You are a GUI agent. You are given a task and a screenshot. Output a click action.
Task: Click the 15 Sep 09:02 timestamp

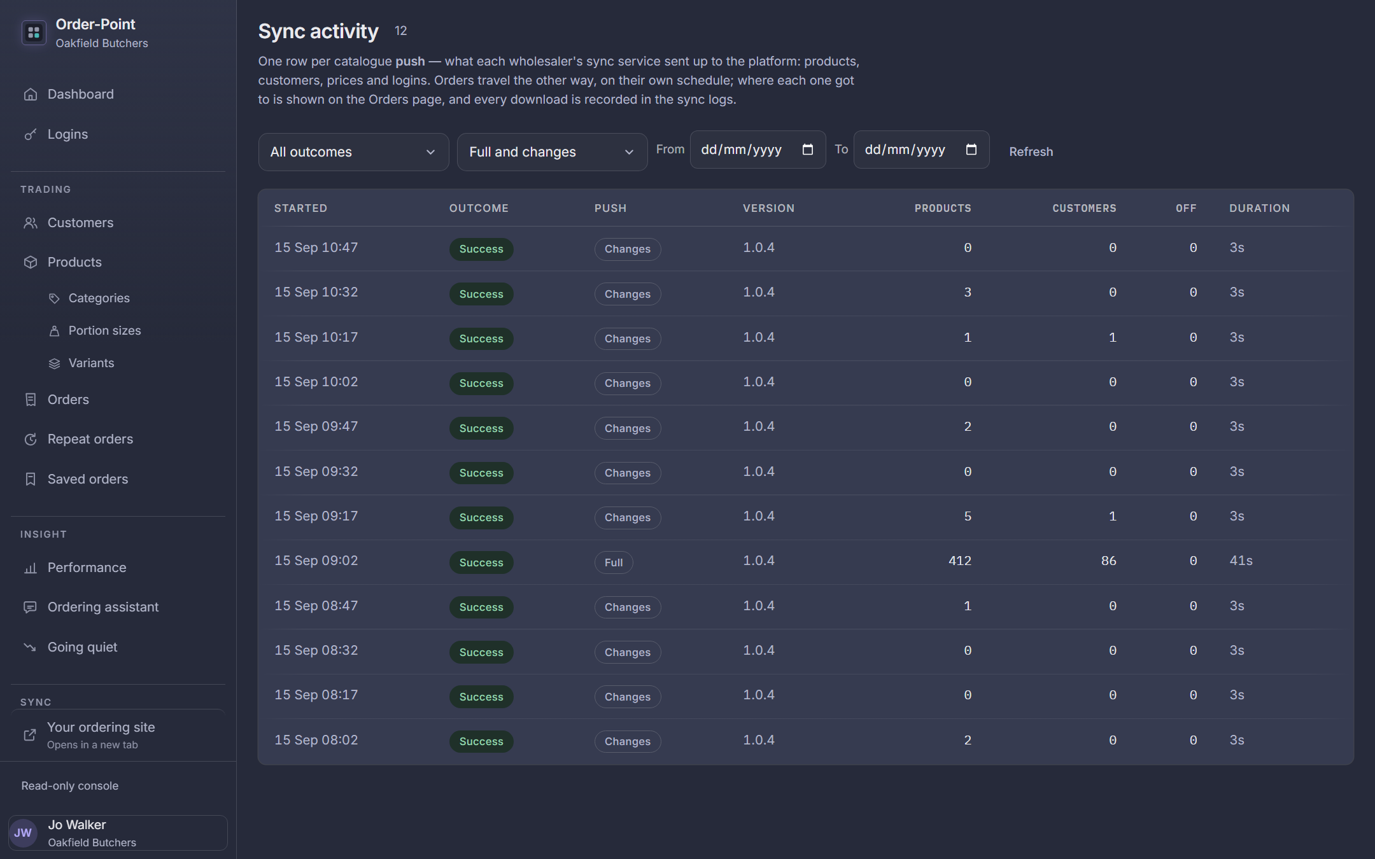pyautogui.click(x=316, y=561)
